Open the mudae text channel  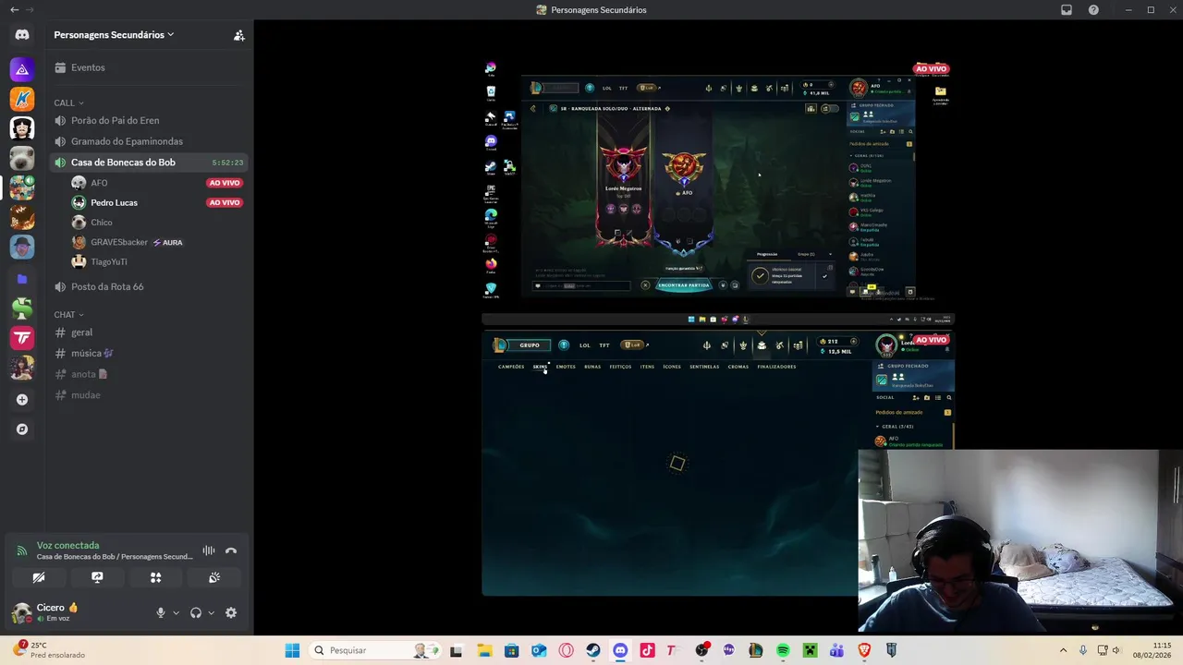149,395
